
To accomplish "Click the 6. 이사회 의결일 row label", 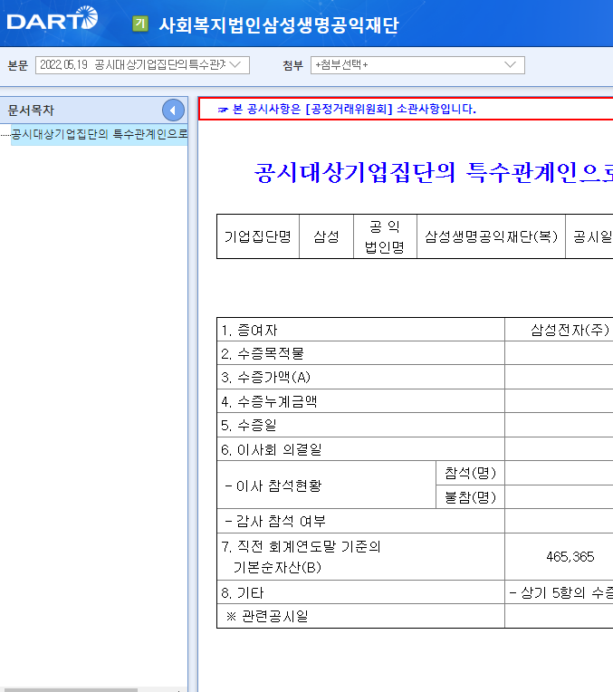I will point(360,449).
